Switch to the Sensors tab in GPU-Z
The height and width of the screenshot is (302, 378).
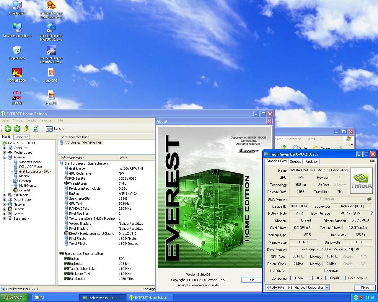coord(296,162)
